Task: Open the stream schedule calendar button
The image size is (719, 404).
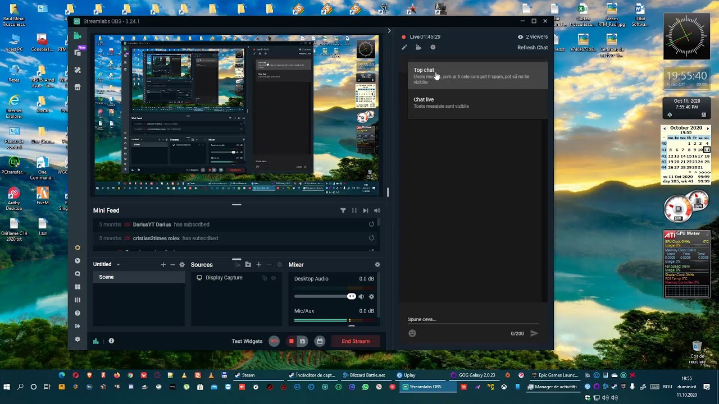Action: [320, 341]
